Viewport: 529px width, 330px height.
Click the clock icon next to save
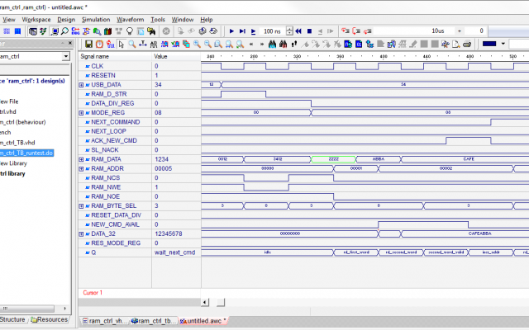click(x=99, y=44)
